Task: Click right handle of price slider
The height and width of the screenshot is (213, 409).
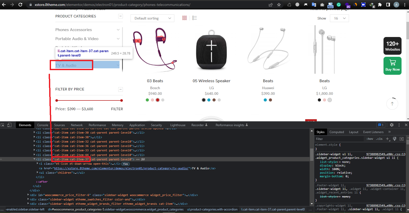Action: click(122, 100)
